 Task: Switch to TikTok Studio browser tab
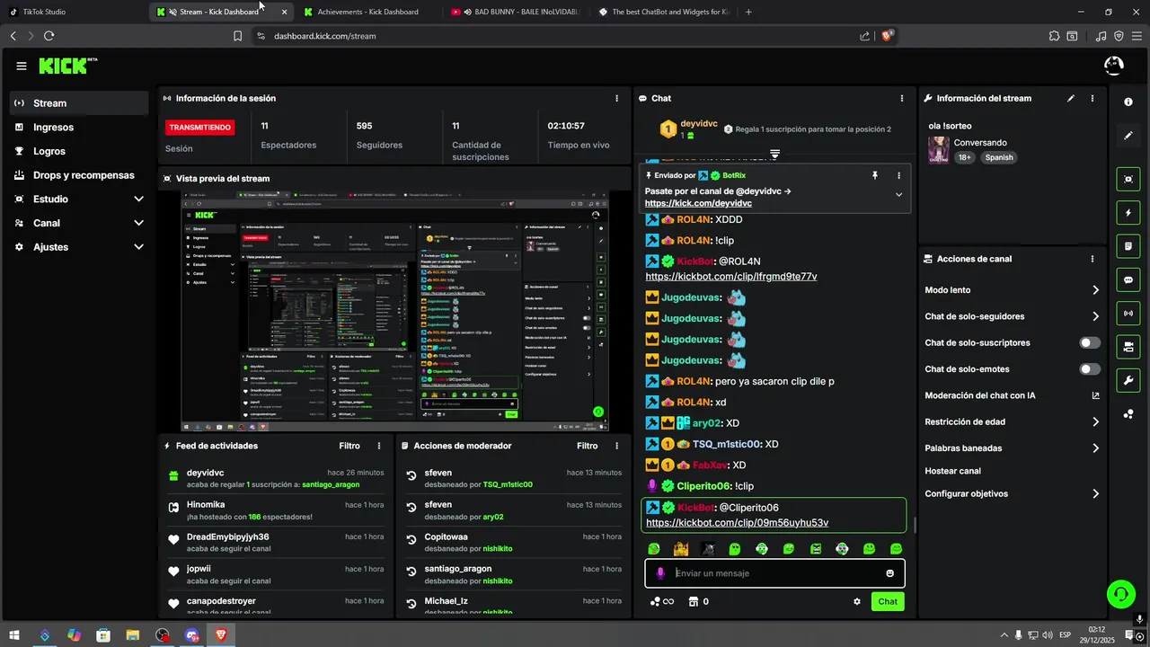(x=74, y=12)
